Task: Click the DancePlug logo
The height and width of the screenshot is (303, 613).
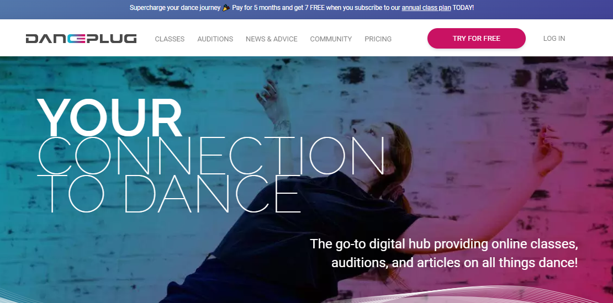Action: pos(81,39)
